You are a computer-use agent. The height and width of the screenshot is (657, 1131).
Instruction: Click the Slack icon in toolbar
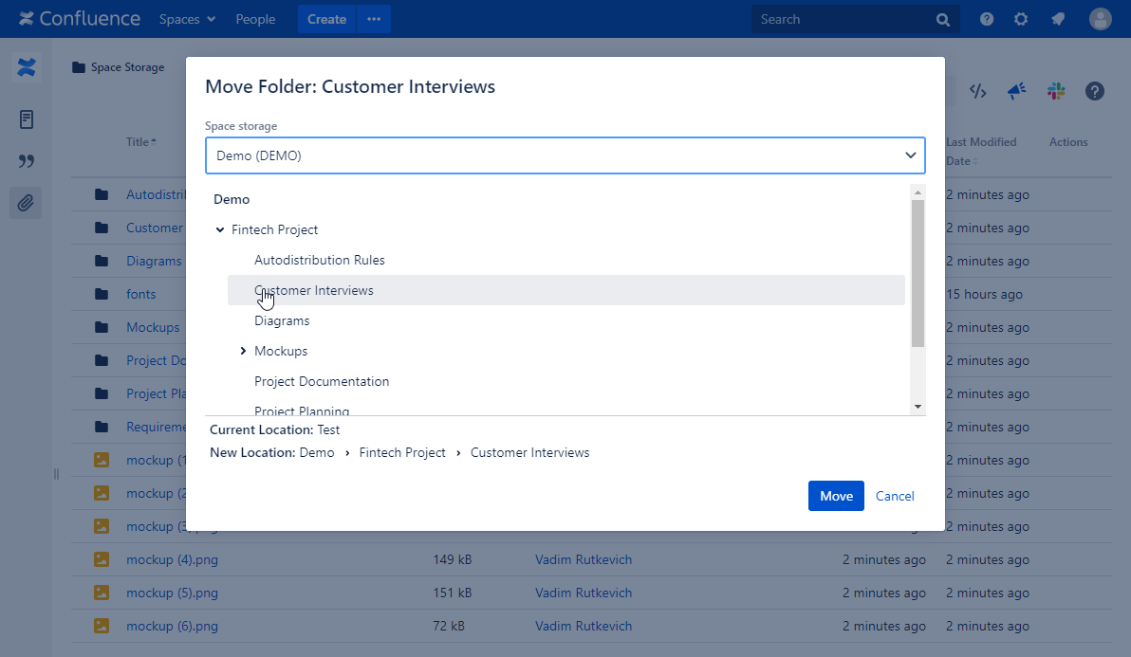pos(1056,91)
